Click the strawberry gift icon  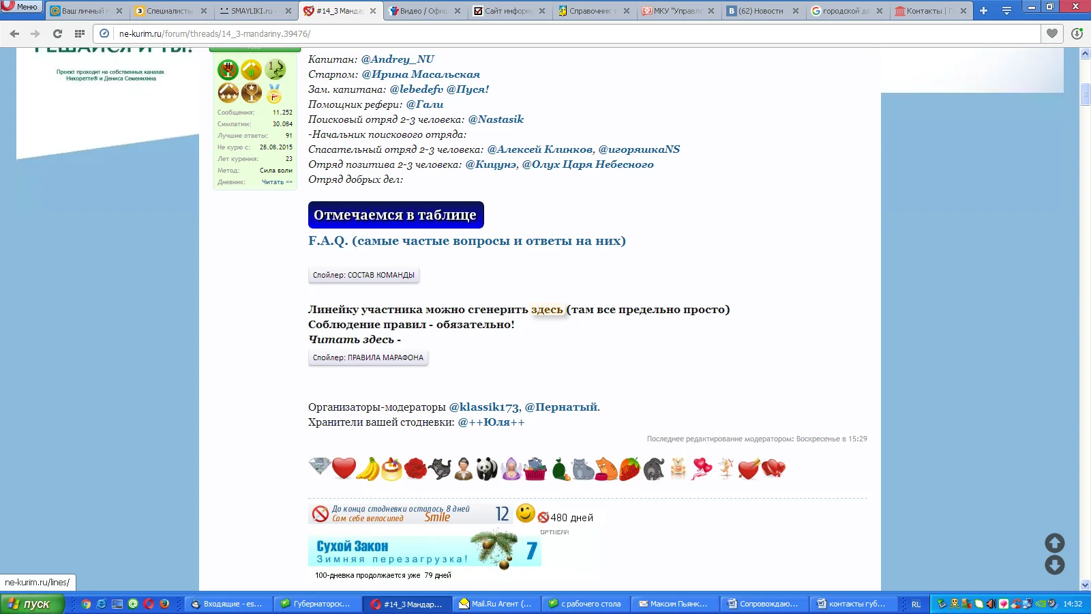pos(629,469)
